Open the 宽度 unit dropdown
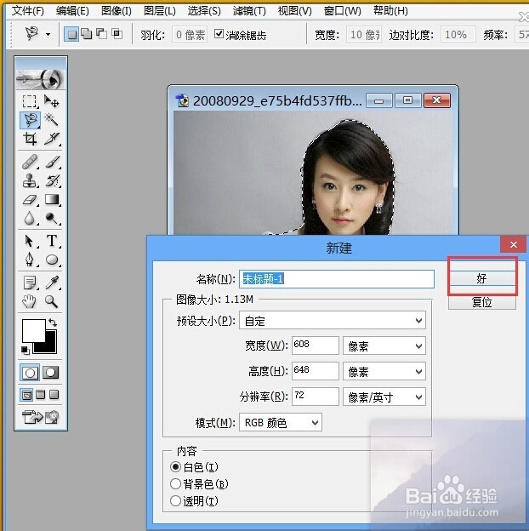Screen dimensions: 529x531 click(x=384, y=345)
